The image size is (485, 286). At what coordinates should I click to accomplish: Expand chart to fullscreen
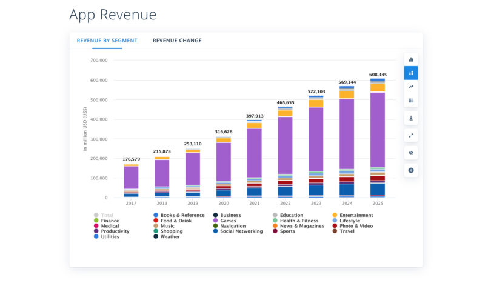(411, 136)
